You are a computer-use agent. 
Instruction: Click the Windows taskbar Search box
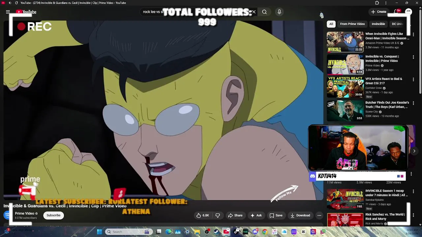[129, 232]
